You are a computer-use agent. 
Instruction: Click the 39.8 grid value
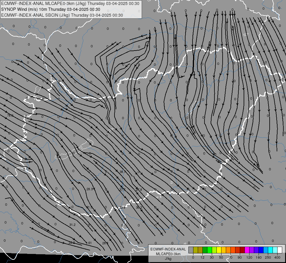(122, 208)
